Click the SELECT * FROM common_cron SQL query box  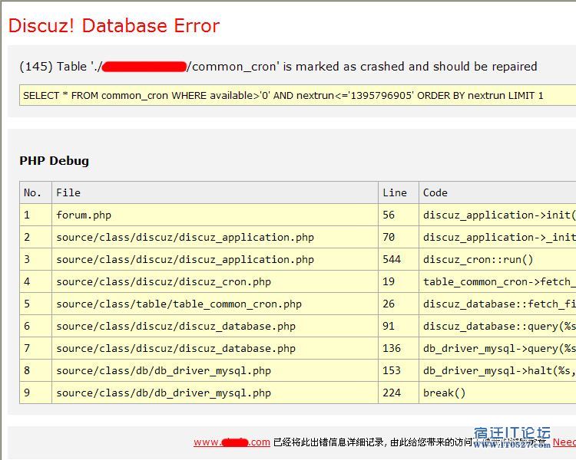click(x=297, y=95)
